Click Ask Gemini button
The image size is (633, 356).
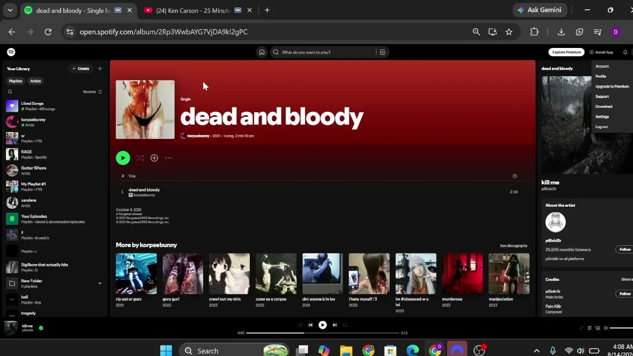click(x=539, y=10)
